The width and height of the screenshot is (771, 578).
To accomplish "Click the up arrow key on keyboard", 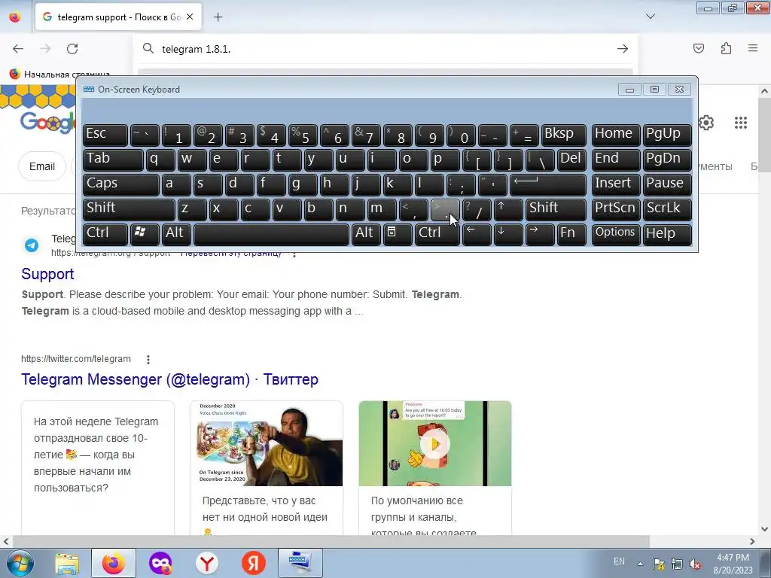I will tap(508, 209).
